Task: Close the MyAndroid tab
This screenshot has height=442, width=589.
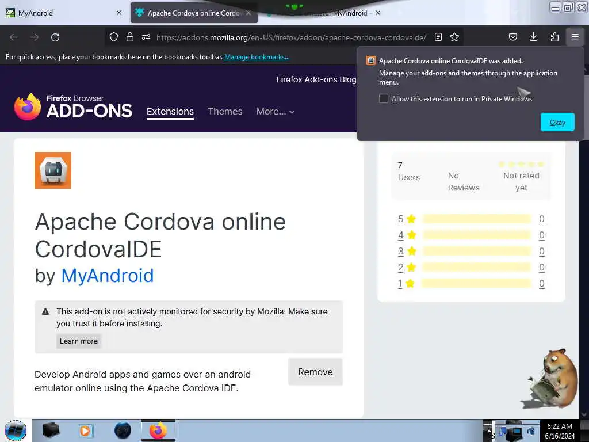Action: [119, 13]
